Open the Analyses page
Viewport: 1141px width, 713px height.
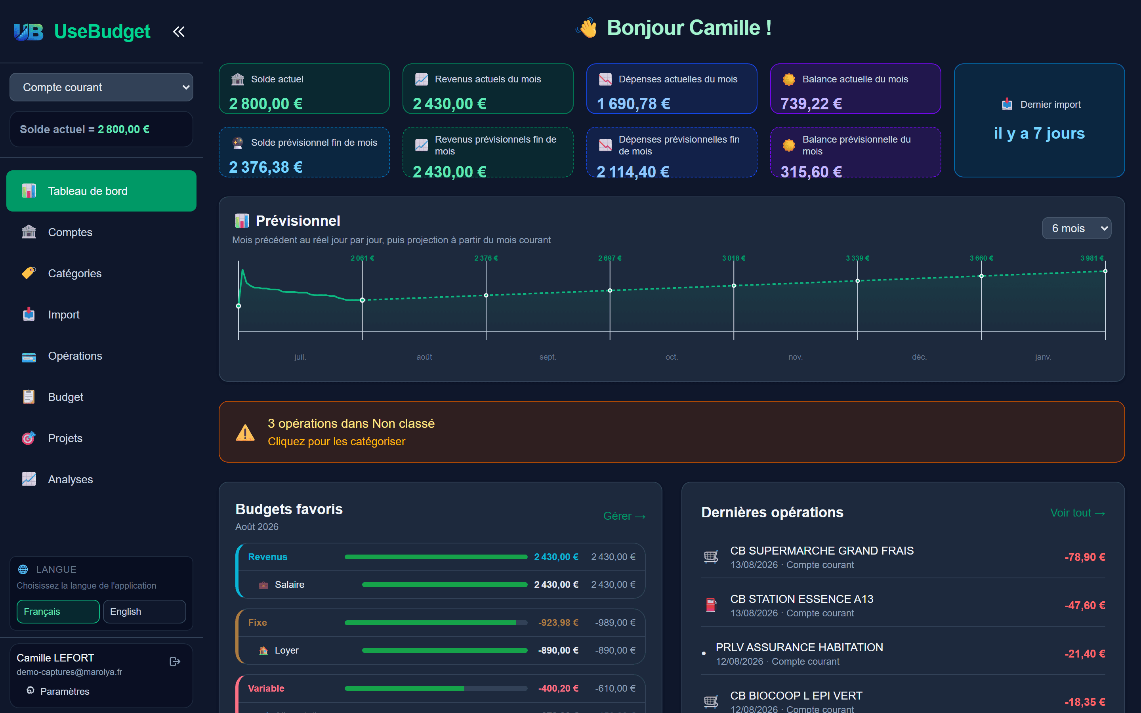[101, 479]
